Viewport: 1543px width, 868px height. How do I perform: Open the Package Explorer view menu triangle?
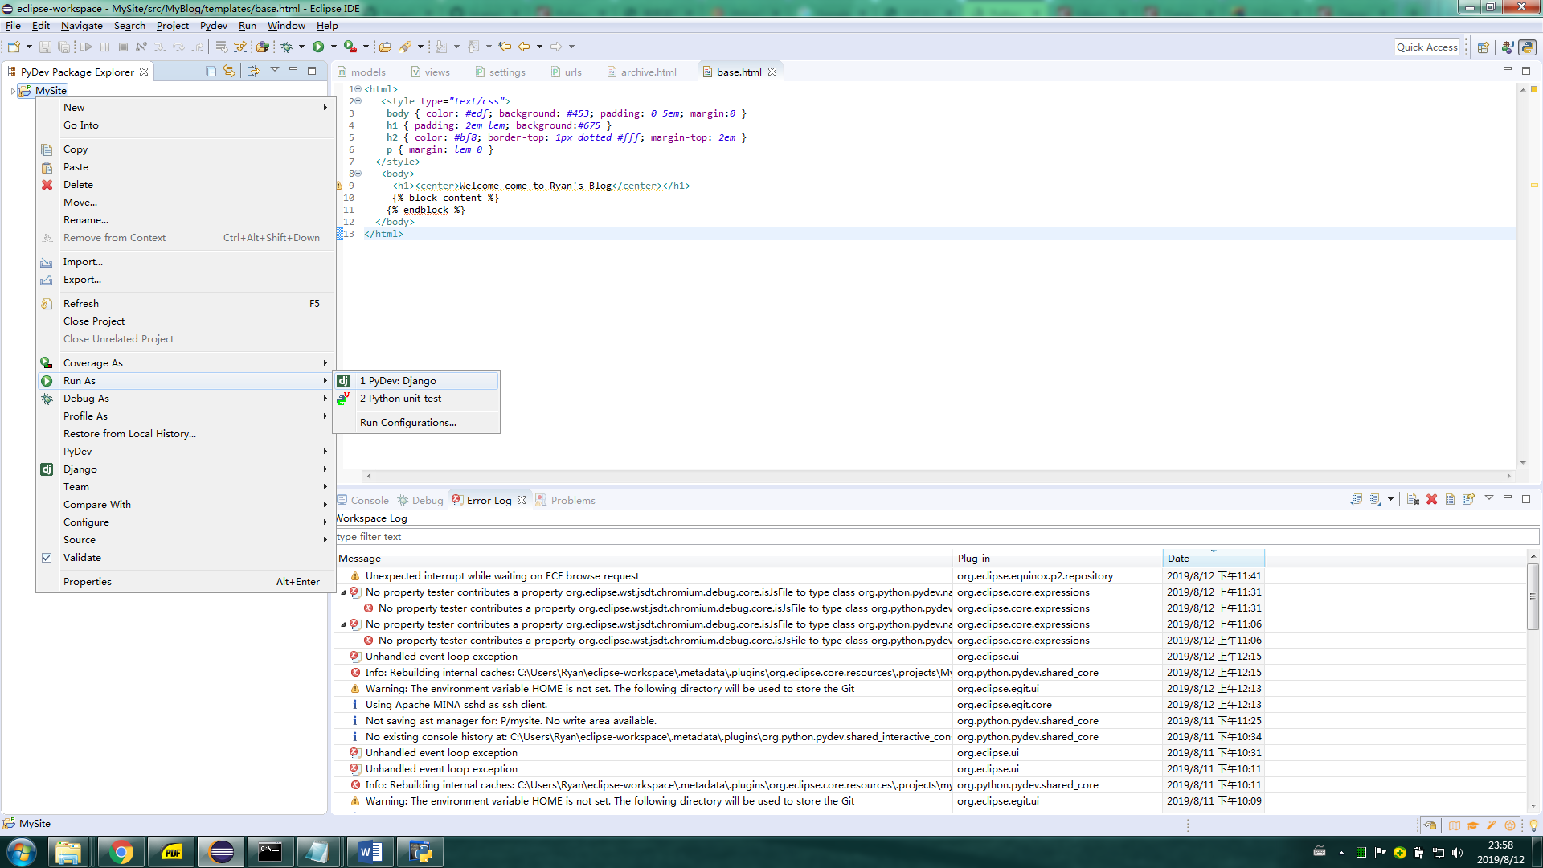pos(274,71)
